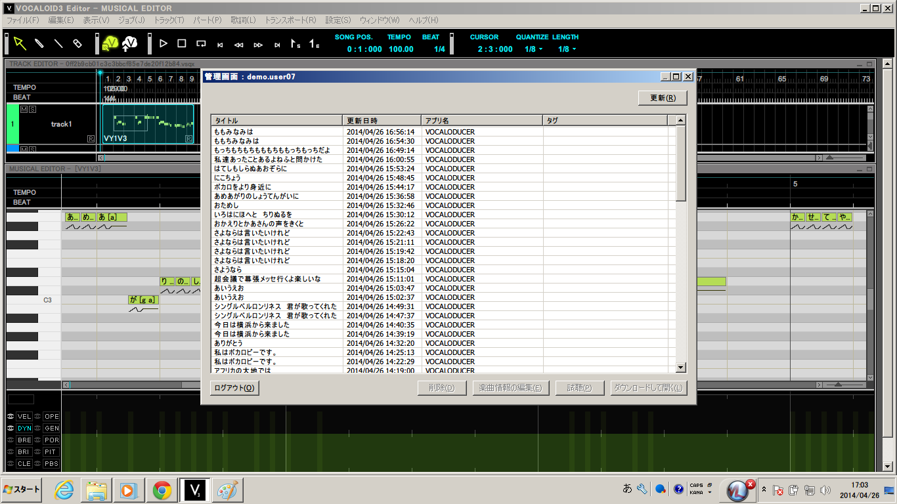Viewport: 897px width, 504px height.
Task: Set end marker flag E icon
Action: point(315,44)
